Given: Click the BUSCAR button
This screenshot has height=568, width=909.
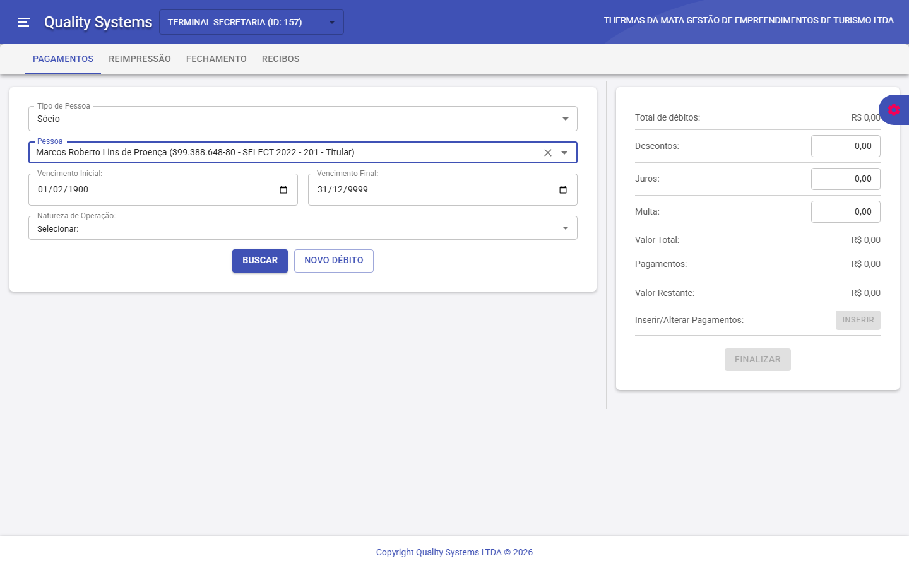Looking at the screenshot, I should [x=259, y=260].
